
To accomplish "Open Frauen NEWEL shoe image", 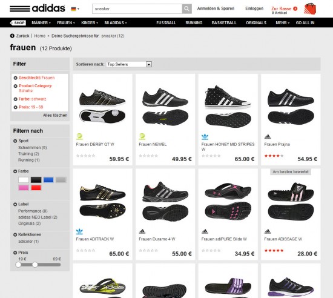I will click(x=165, y=106).
